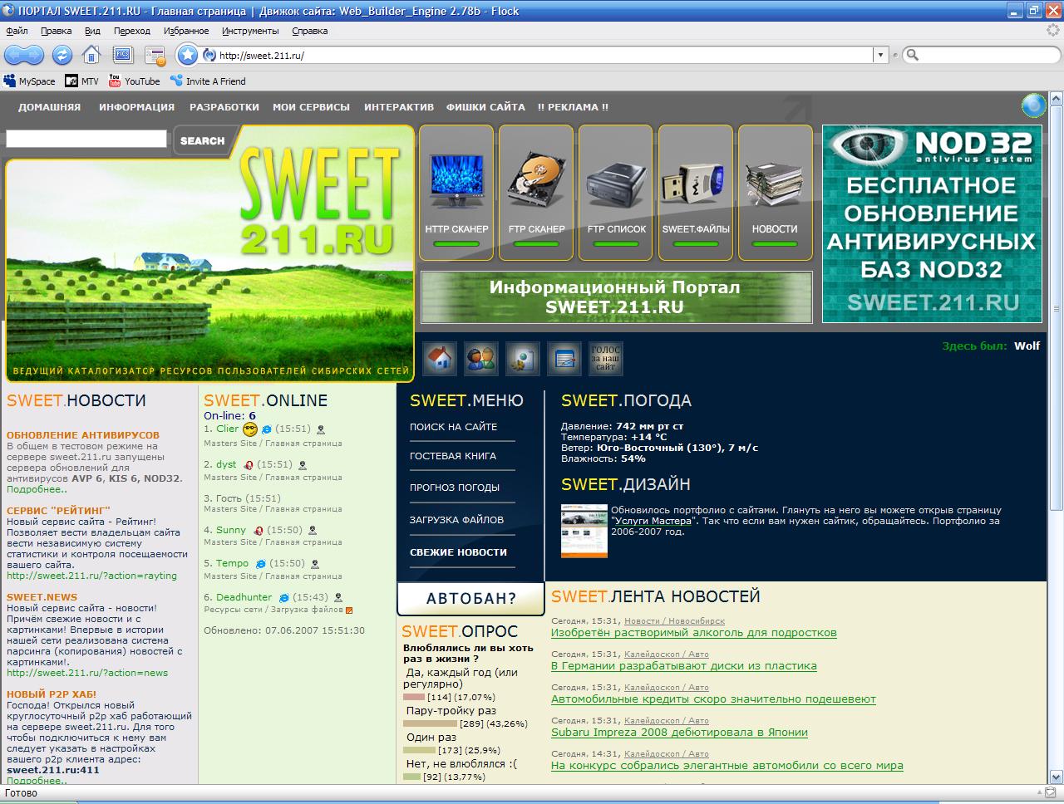Click the browser Home toolbar icon
Screen dimensions: 1064x804
(91, 55)
